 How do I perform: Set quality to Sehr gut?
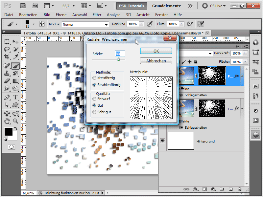point(94,112)
